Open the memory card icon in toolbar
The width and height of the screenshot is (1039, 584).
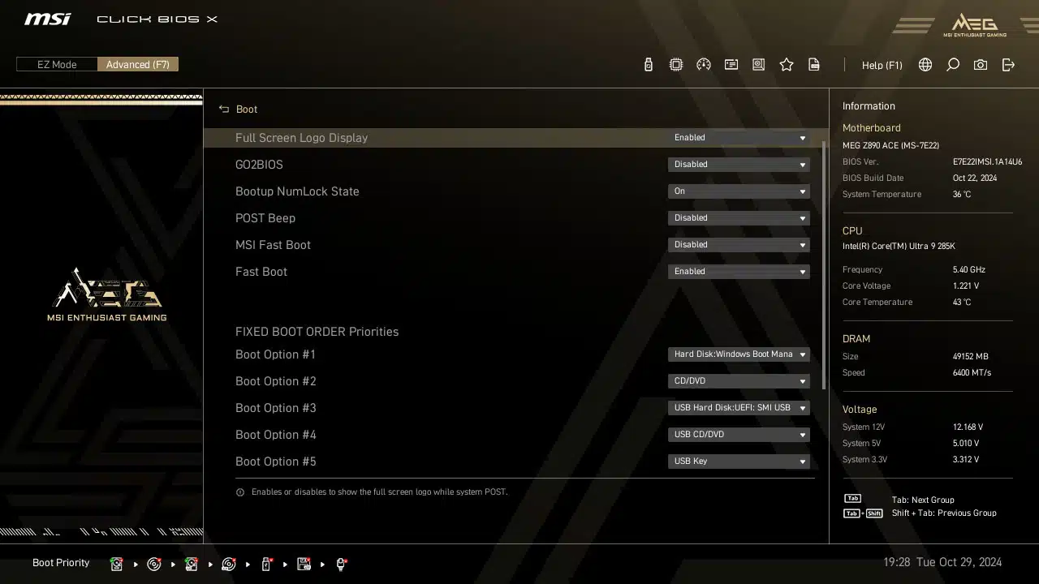tap(731, 65)
